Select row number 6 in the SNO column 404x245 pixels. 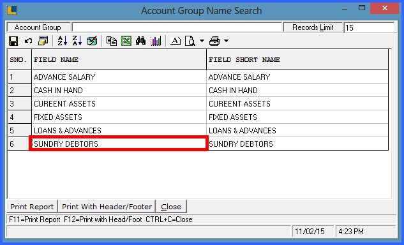[x=20, y=144]
